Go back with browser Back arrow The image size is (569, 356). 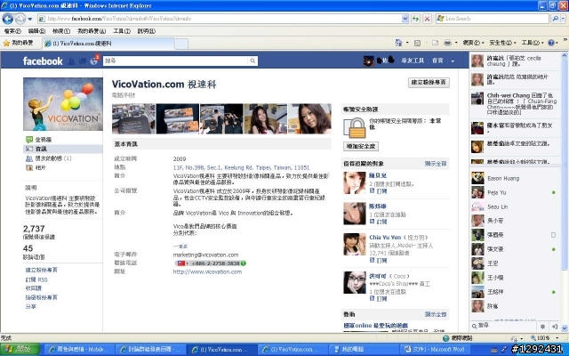(8, 19)
